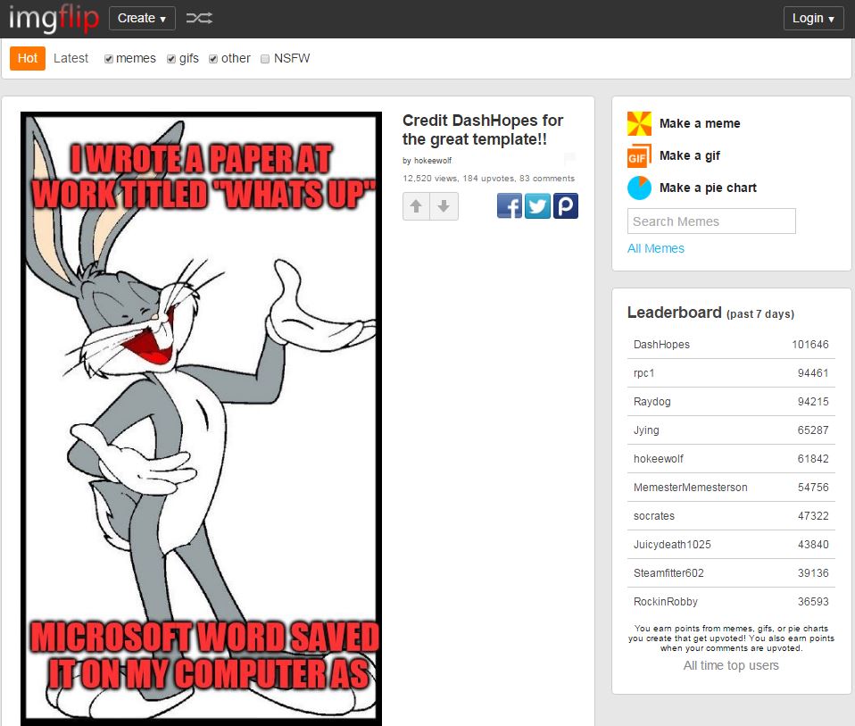Toggle the gifs filter checkbox

(x=171, y=59)
